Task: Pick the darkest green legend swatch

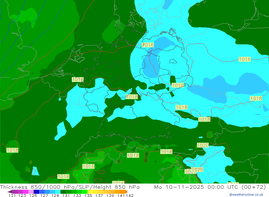Action: coord(63,192)
